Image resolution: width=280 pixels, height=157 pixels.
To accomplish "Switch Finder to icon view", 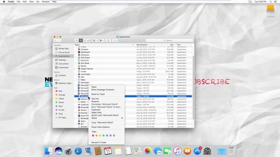I will [x=77, y=41].
